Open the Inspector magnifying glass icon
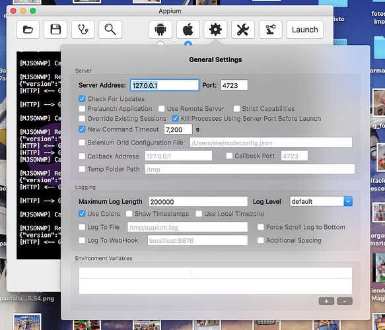Screen dimensions: 385x330 point(110,30)
